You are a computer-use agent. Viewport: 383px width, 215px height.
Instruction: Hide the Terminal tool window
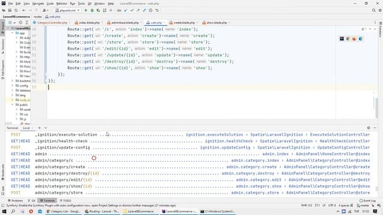point(375,128)
